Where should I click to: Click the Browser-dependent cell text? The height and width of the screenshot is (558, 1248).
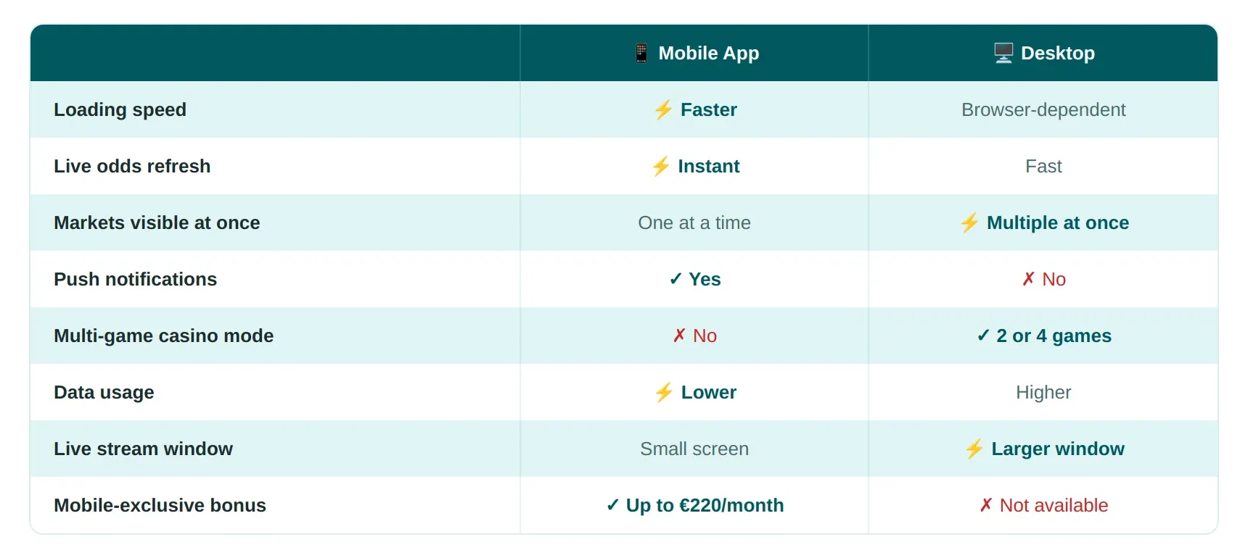pyautogui.click(x=1043, y=109)
